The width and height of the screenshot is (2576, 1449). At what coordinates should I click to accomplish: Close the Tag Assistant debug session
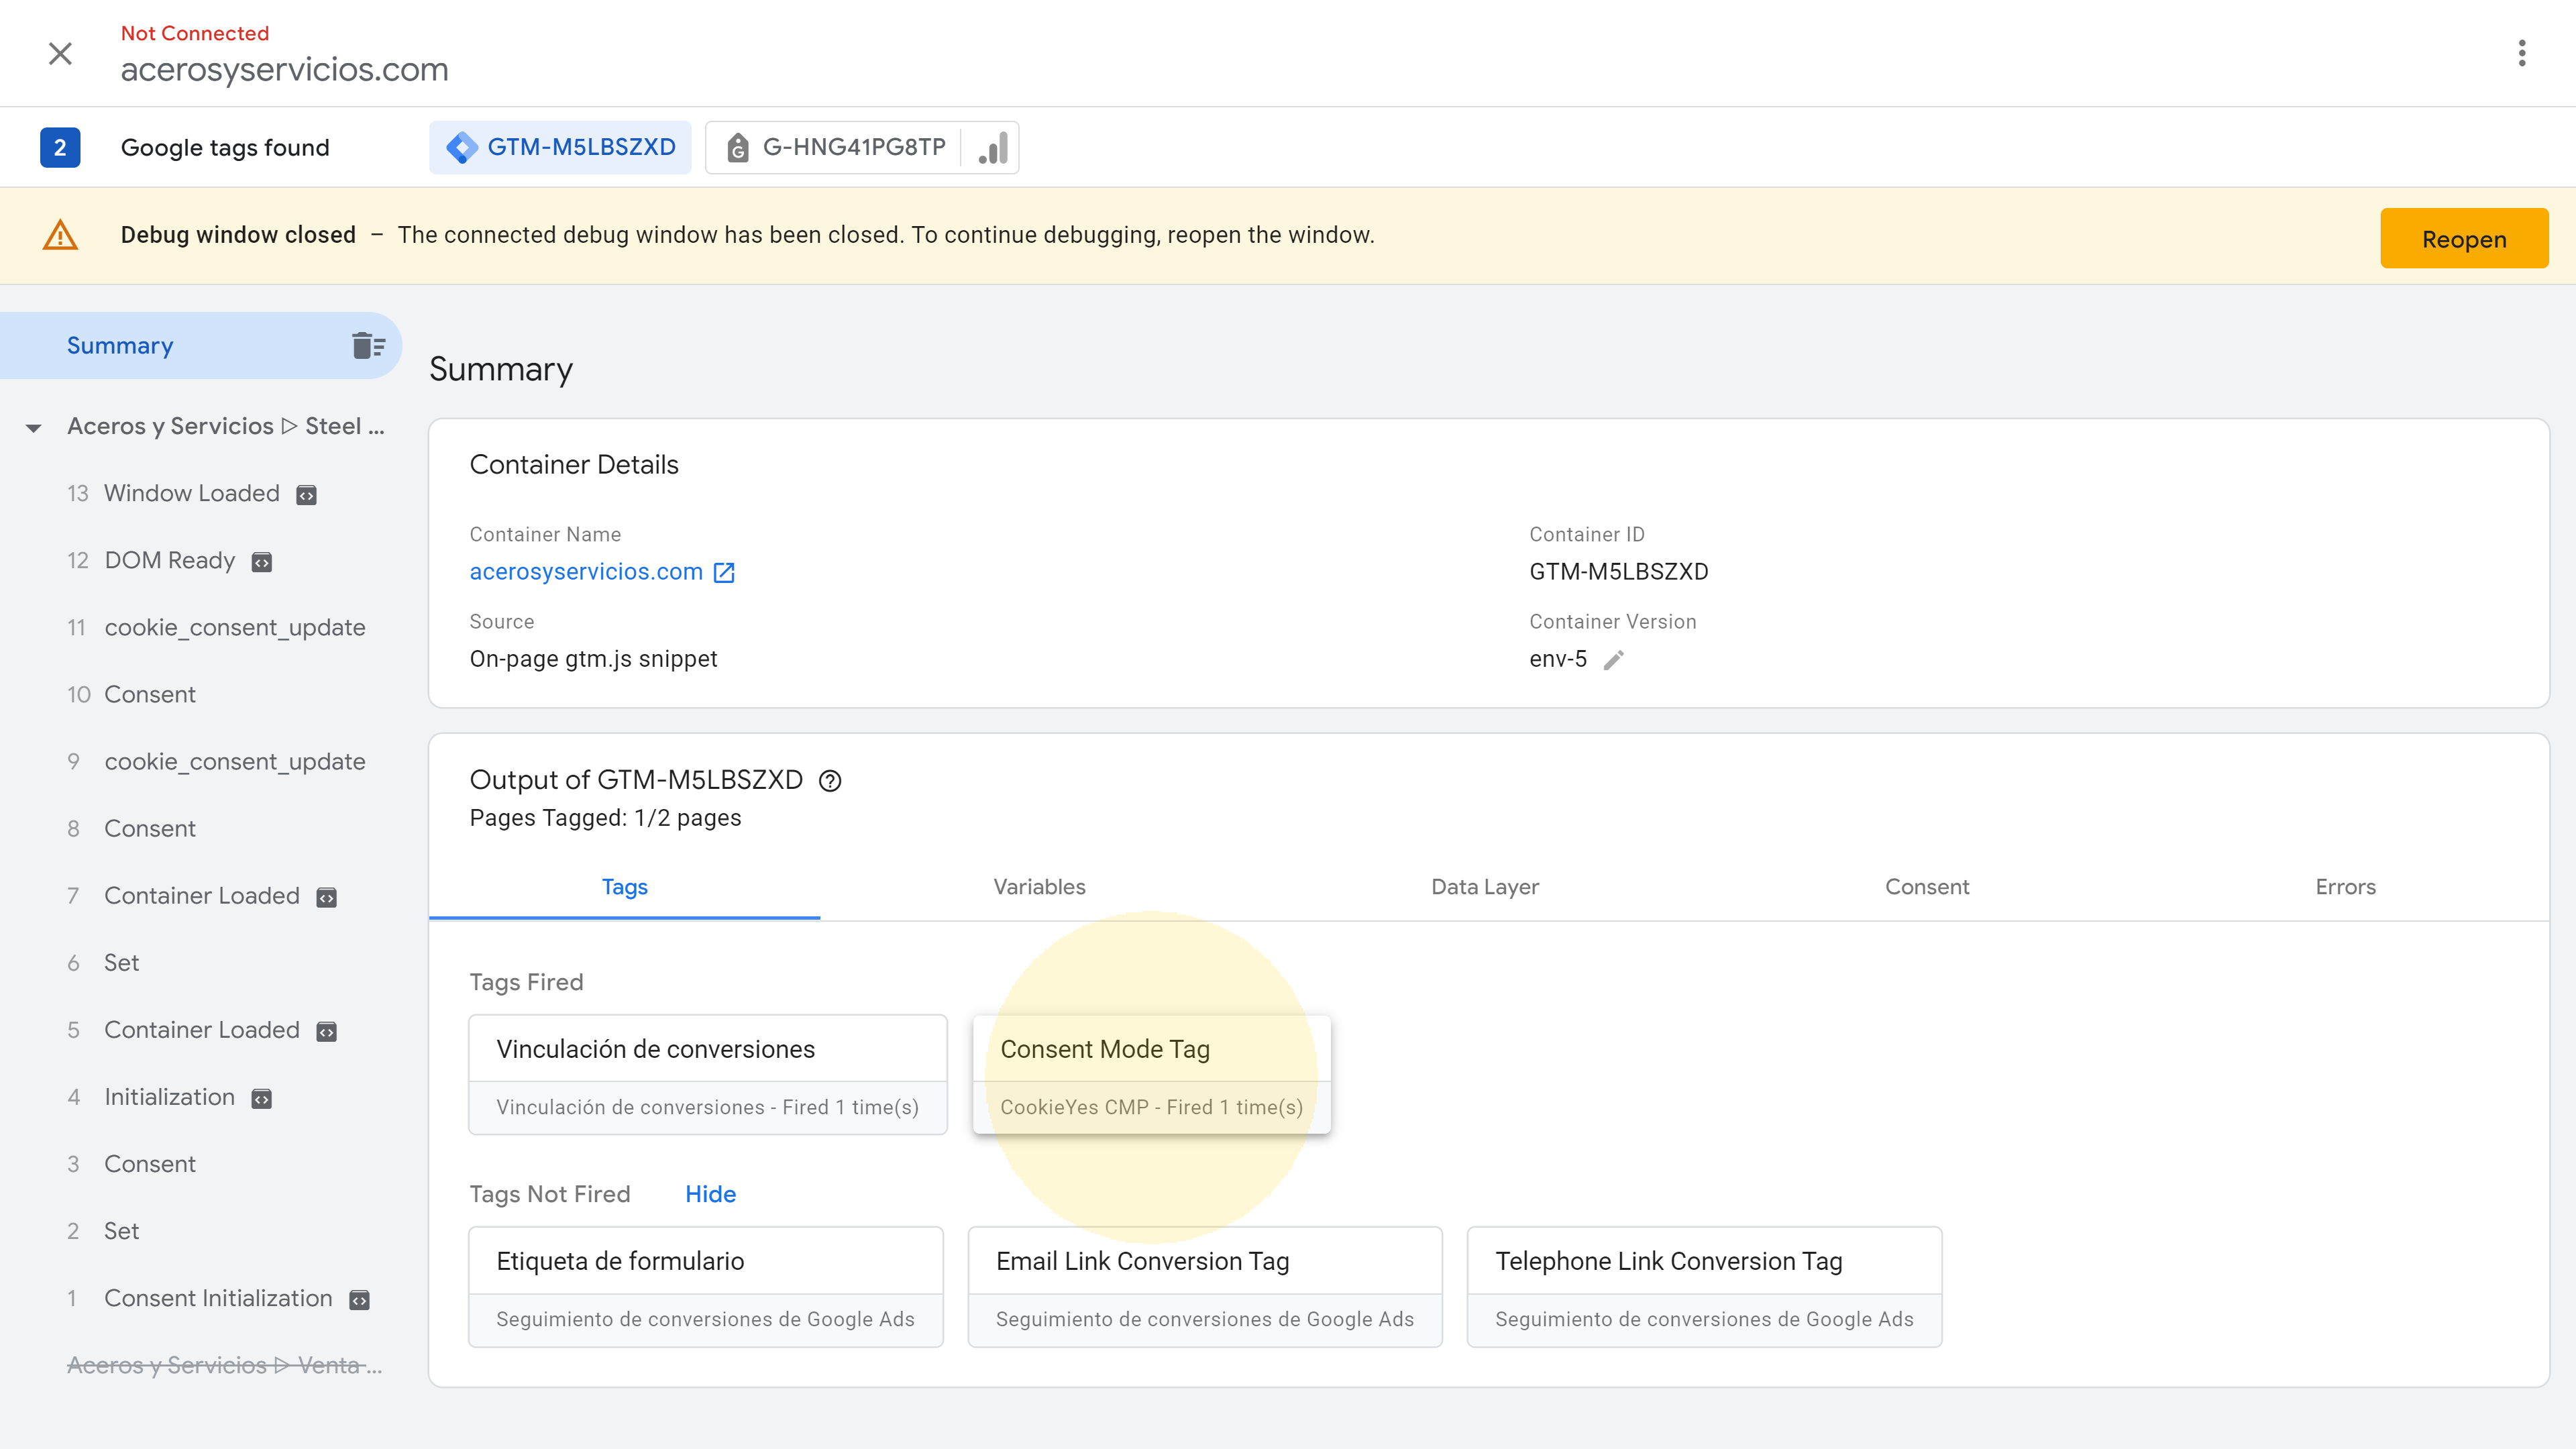coord(60,53)
